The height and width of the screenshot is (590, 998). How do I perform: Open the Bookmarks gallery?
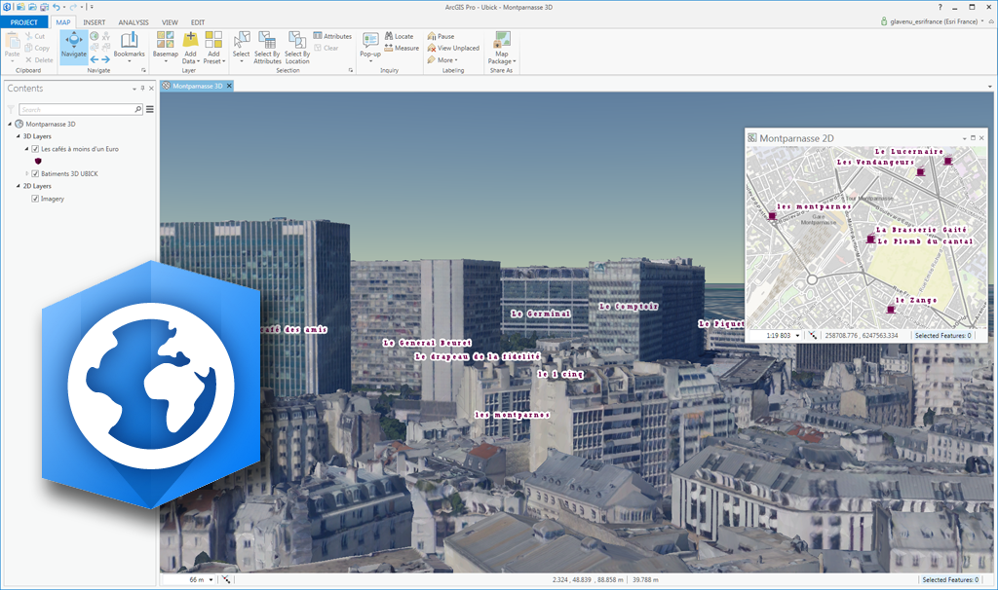tap(130, 46)
